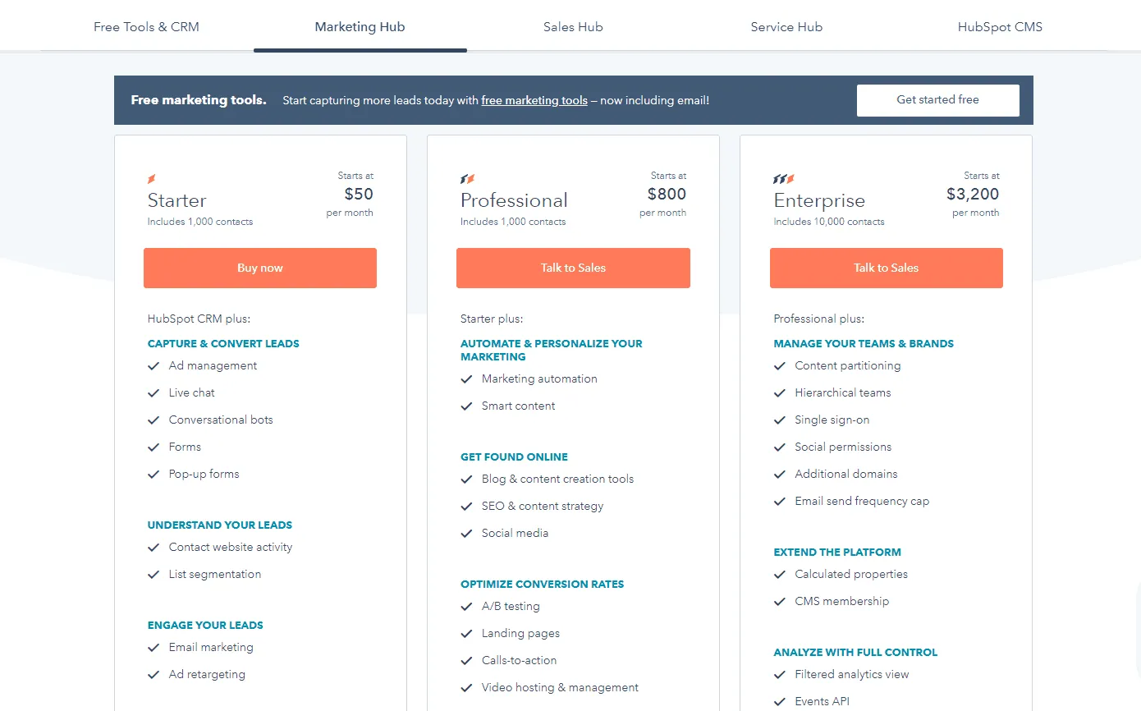Click the Professional plan double-sprocket icon

coord(468,179)
